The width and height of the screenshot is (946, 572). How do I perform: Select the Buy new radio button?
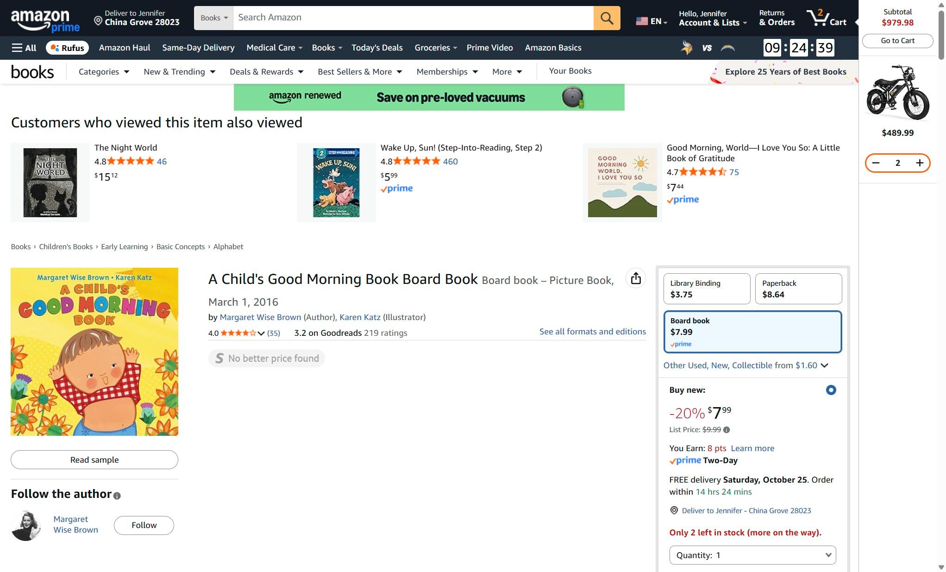[x=831, y=390]
